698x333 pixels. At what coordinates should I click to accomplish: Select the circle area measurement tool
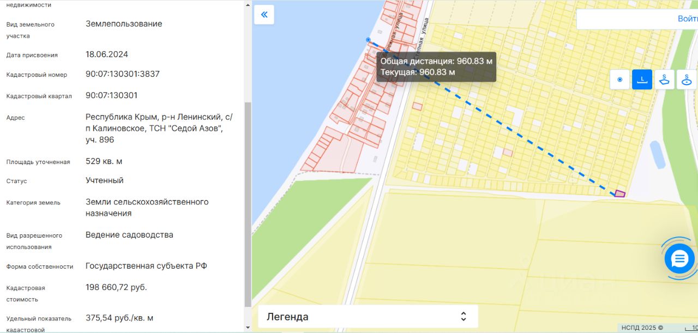click(x=687, y=80)
